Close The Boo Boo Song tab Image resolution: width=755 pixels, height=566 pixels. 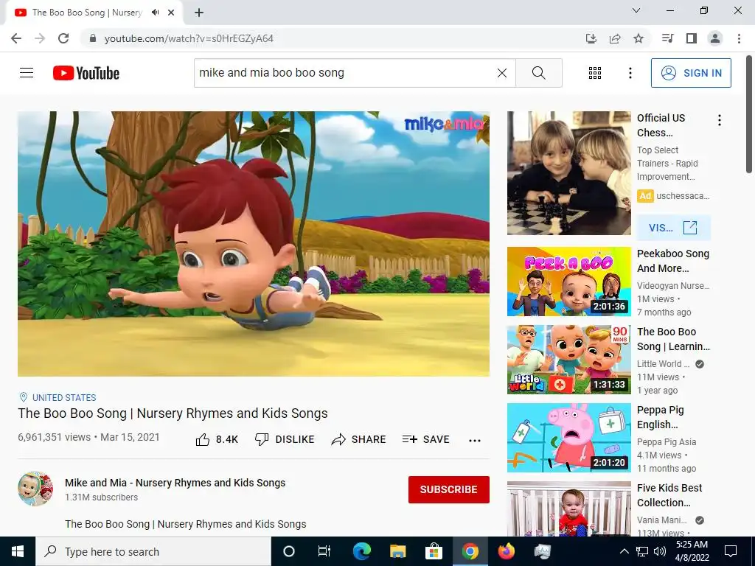[x=171, y=13]
